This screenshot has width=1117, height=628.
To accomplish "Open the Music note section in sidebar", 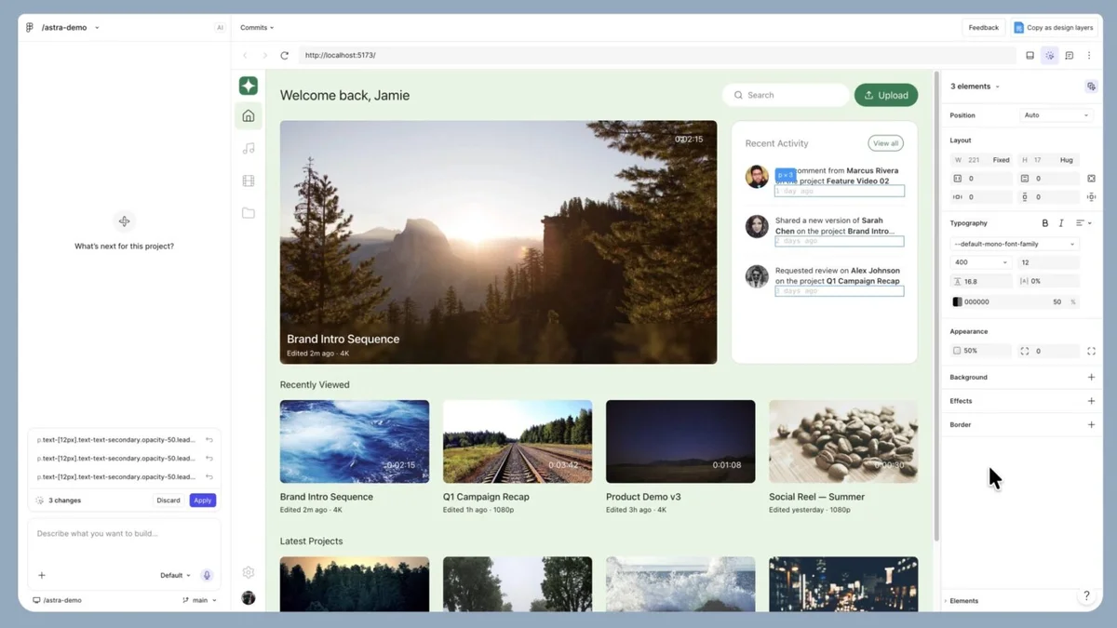I will pyautogui.click(x=249, y=148).
